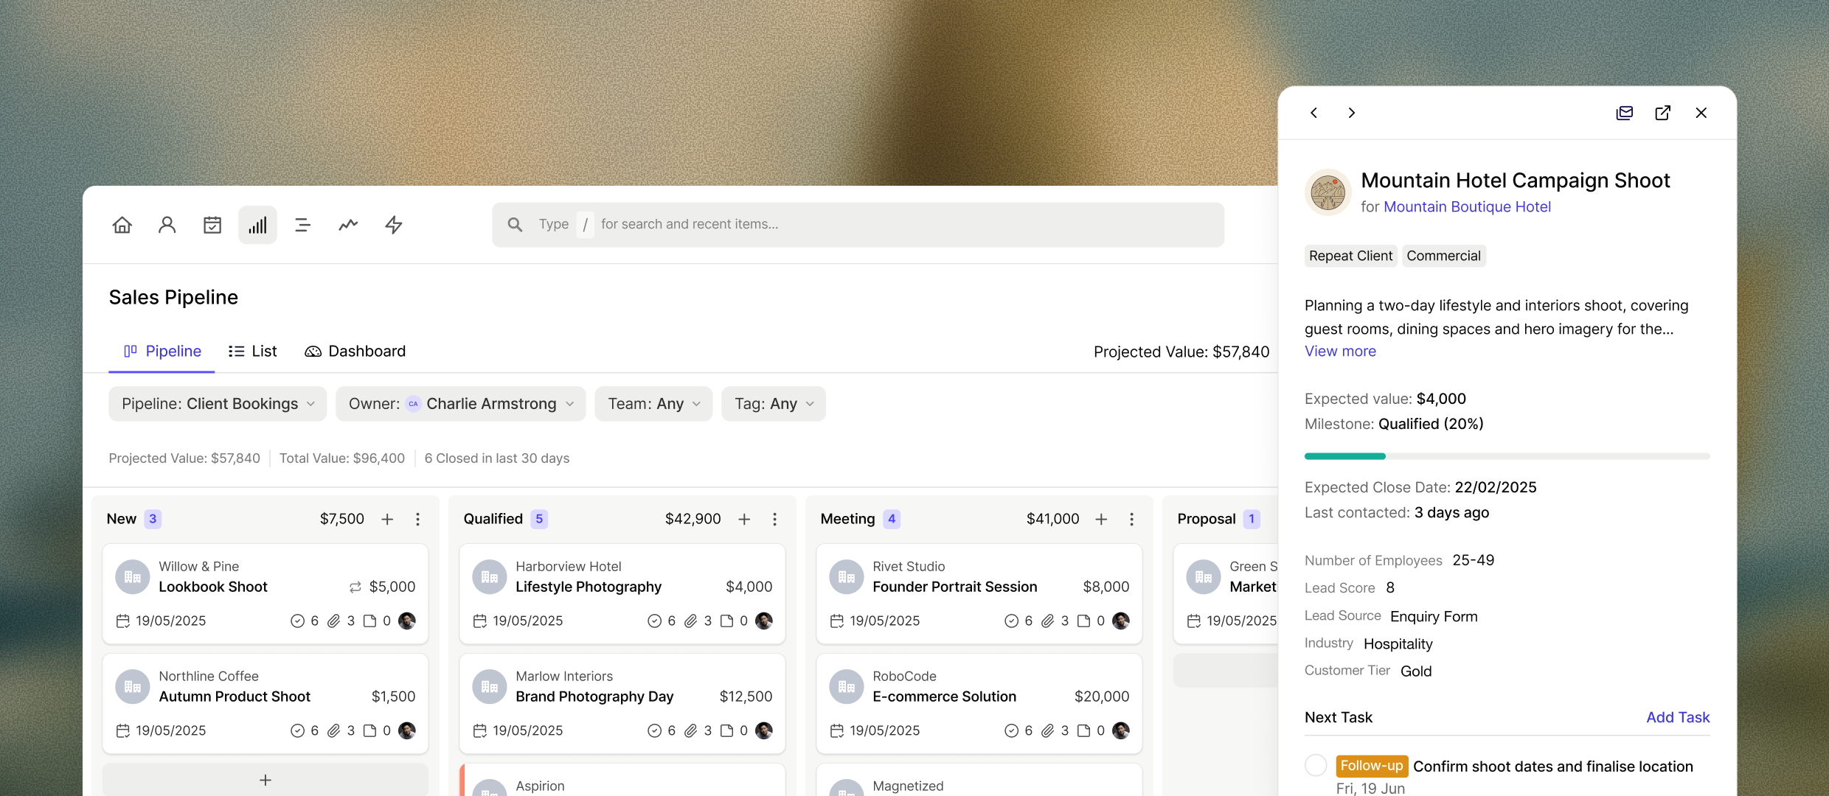This screenshot has height=796, width=1829.
Task: Open the Brand Photography Day card
Action: 622,704
